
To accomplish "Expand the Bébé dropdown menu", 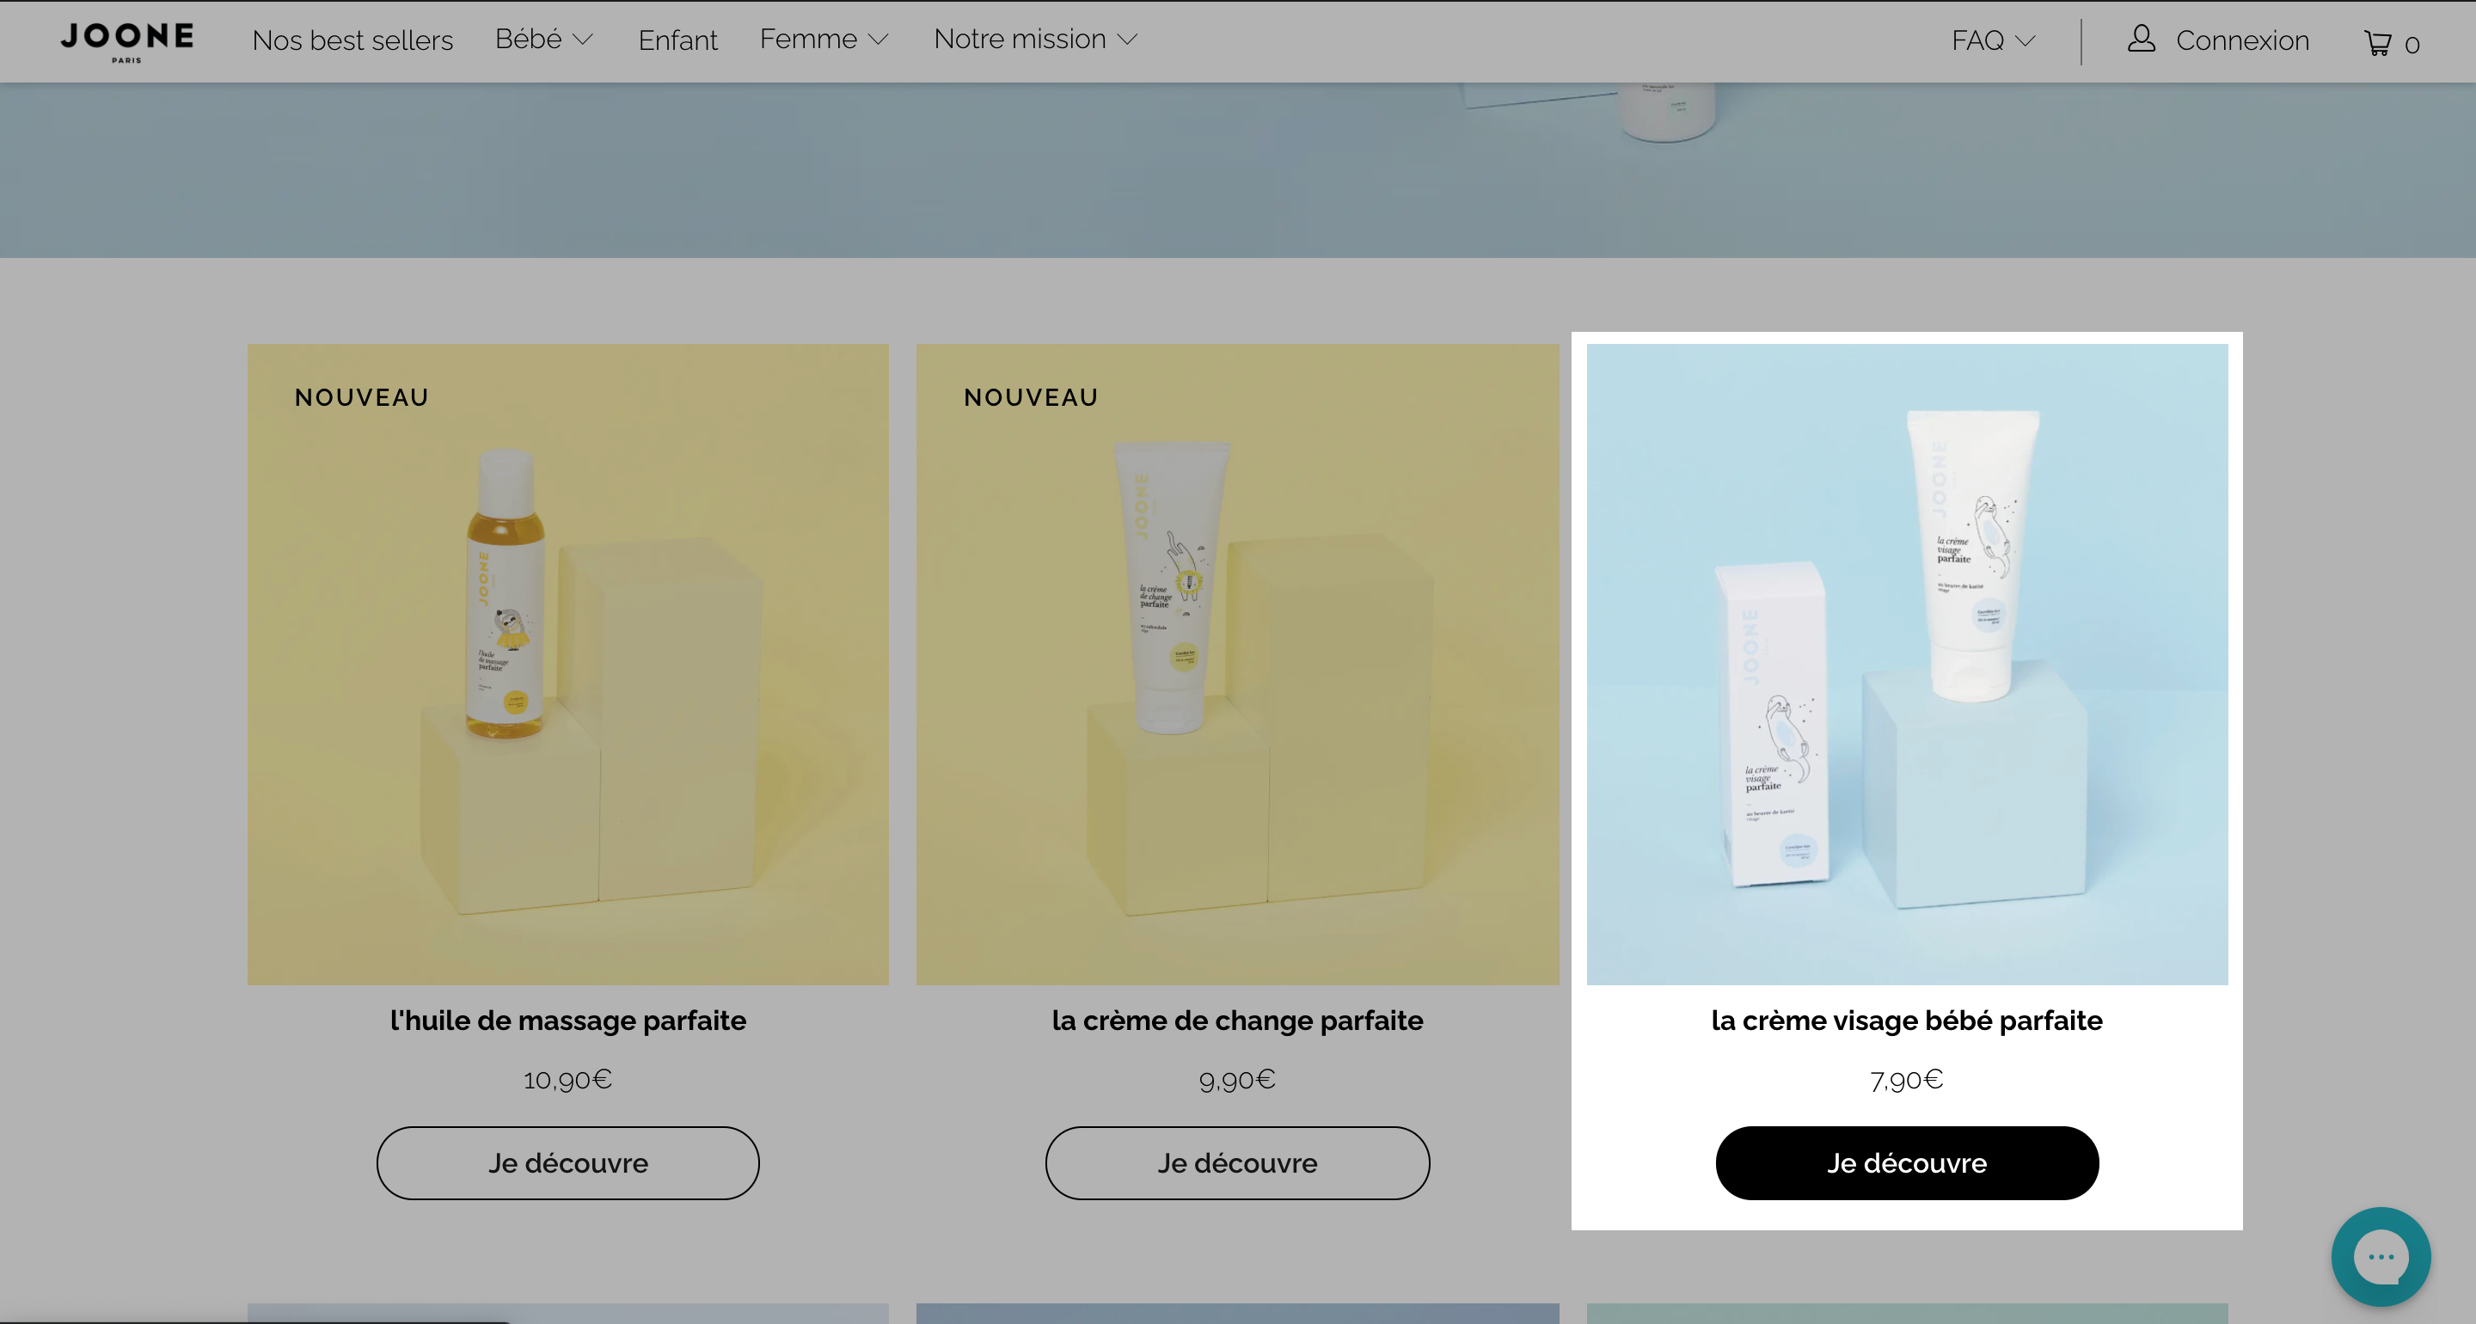I will click(x=543, y=40).
